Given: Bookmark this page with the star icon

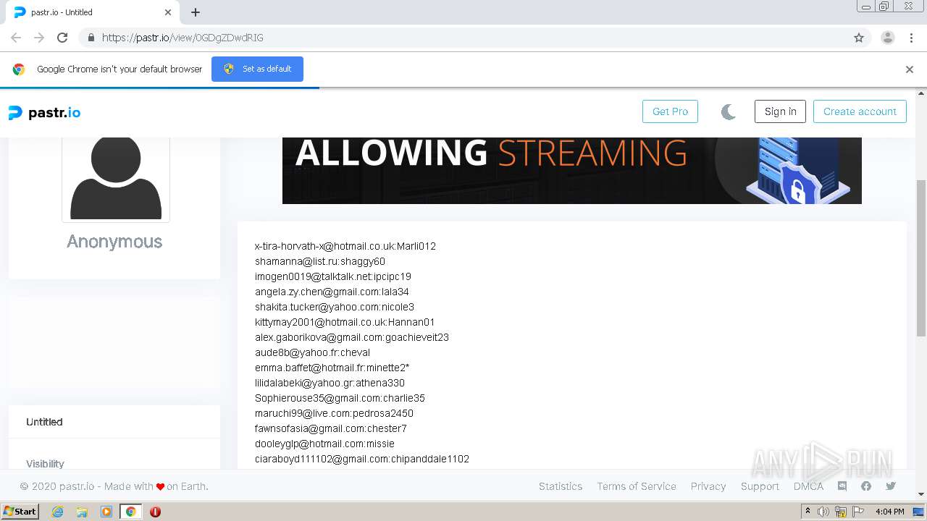Looking at the screenshot, I should (859, 38).
